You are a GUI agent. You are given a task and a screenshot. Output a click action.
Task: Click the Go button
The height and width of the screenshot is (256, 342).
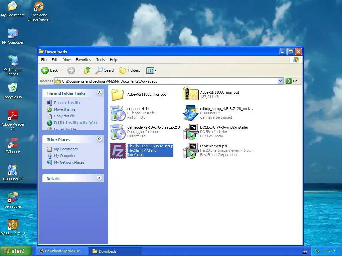coord(292,81)
